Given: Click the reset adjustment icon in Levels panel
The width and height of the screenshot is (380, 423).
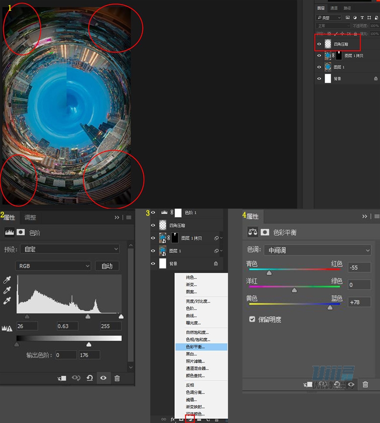Looking at the screenshot, I should point(90,378).
